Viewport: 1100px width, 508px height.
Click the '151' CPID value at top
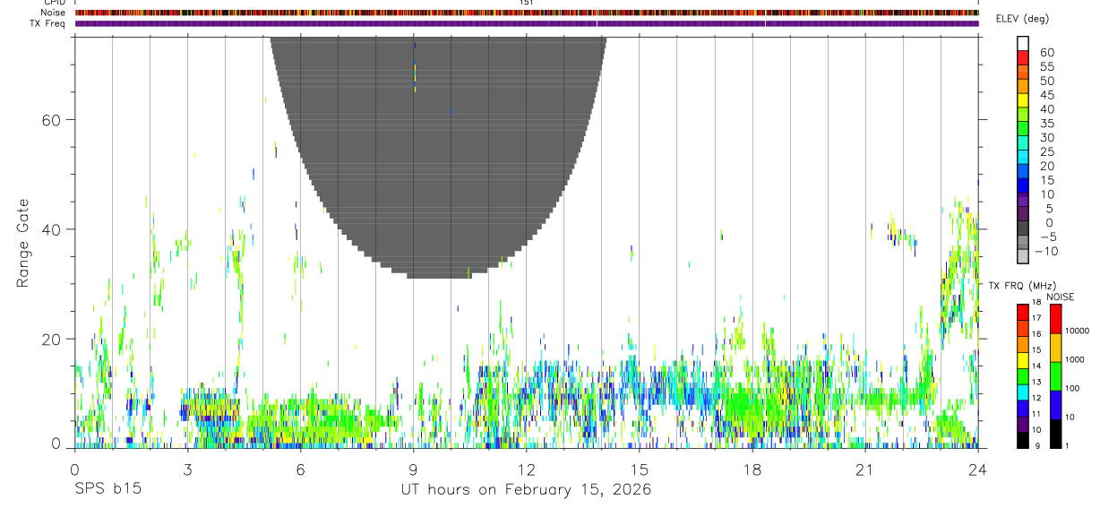527,3
